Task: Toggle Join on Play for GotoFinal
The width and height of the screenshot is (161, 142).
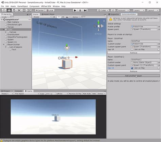Action: coord(159,49)
